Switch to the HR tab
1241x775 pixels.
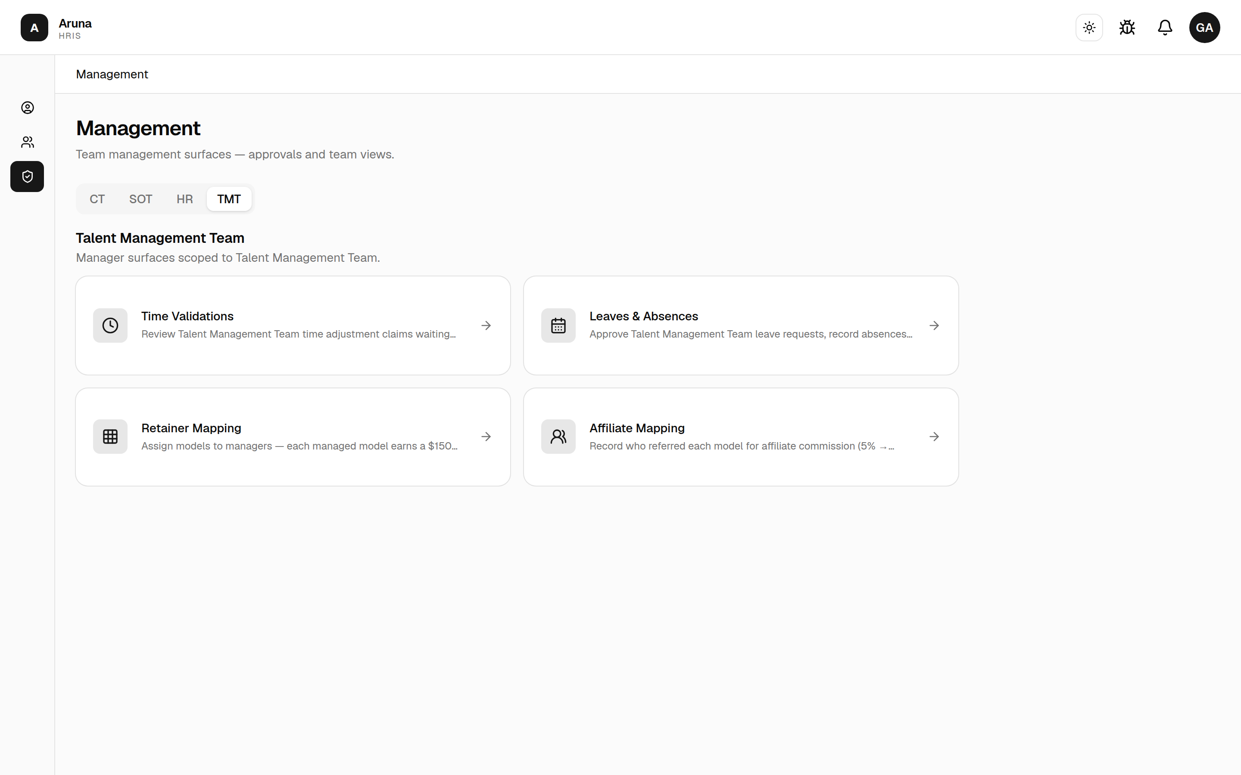pos(184,199)
